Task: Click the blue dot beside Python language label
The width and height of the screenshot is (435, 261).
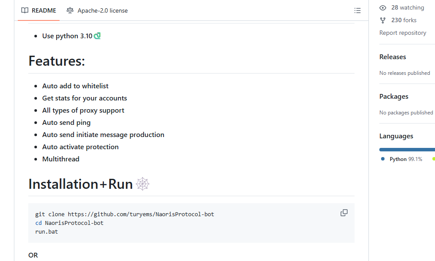Action: click(382, 159)
